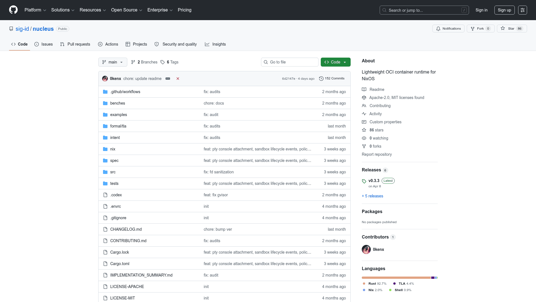
Task: View the 152 Commits history
Action: point(332,79)
